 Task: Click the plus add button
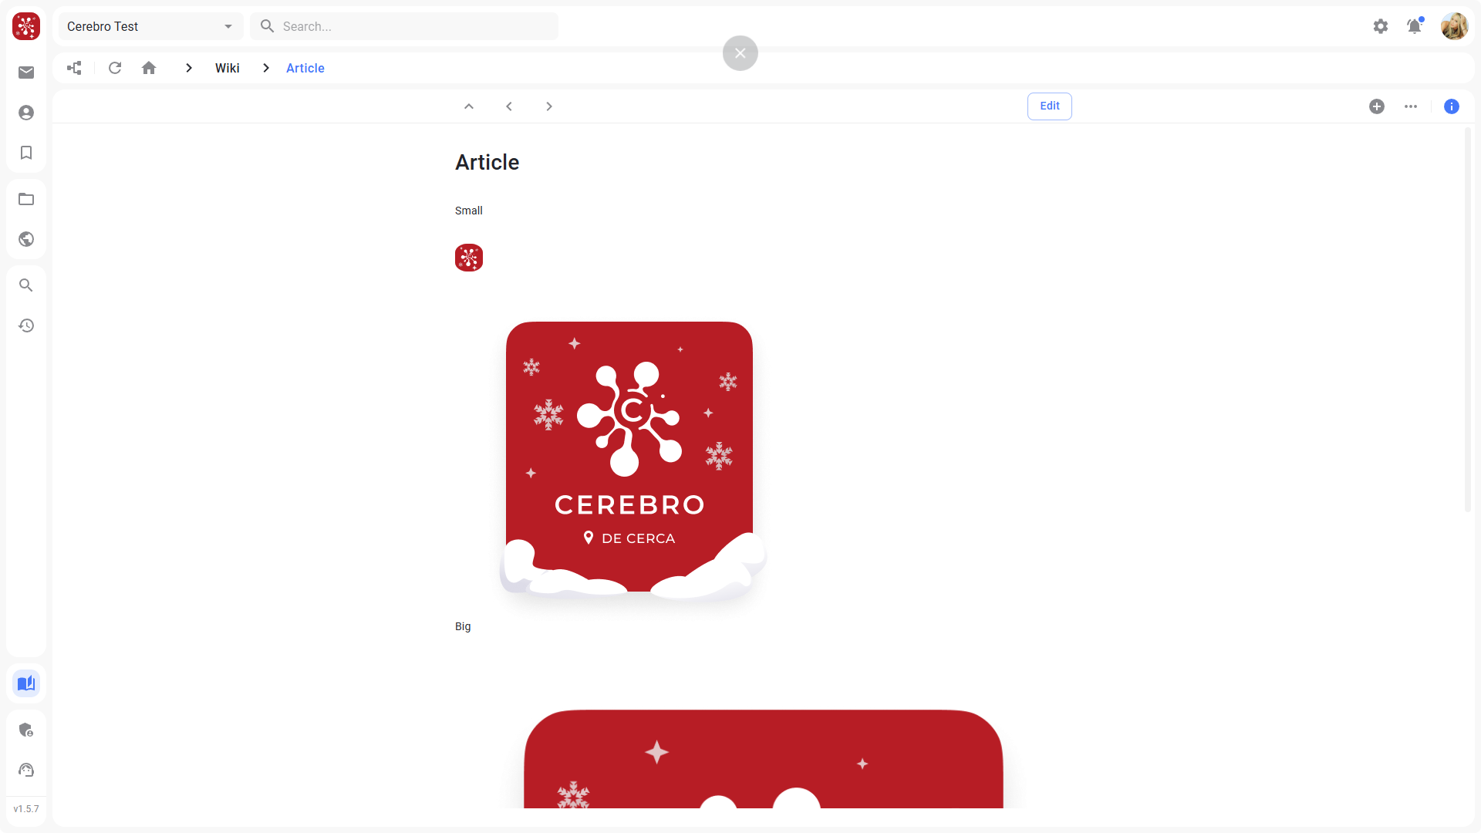[x=1377, y=106]
